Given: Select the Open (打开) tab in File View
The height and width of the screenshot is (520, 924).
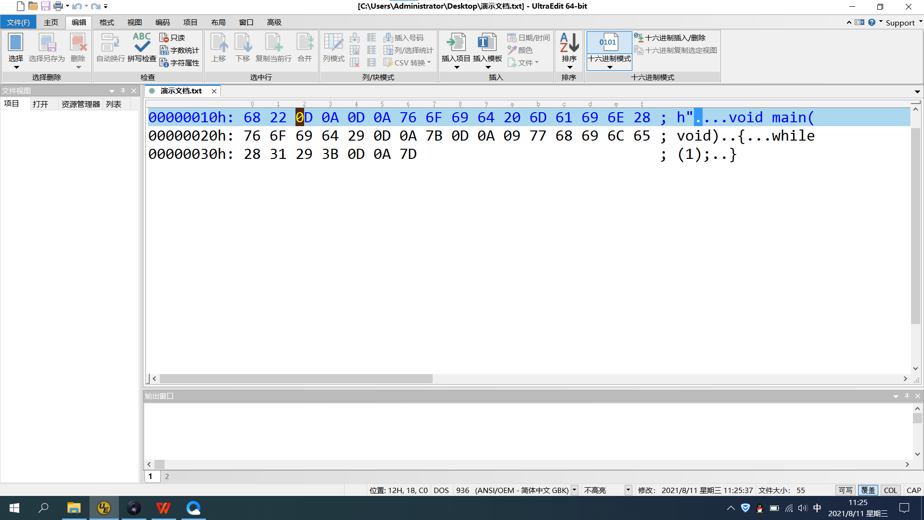Looking at the screenshot, I should [x=40, y=104].
